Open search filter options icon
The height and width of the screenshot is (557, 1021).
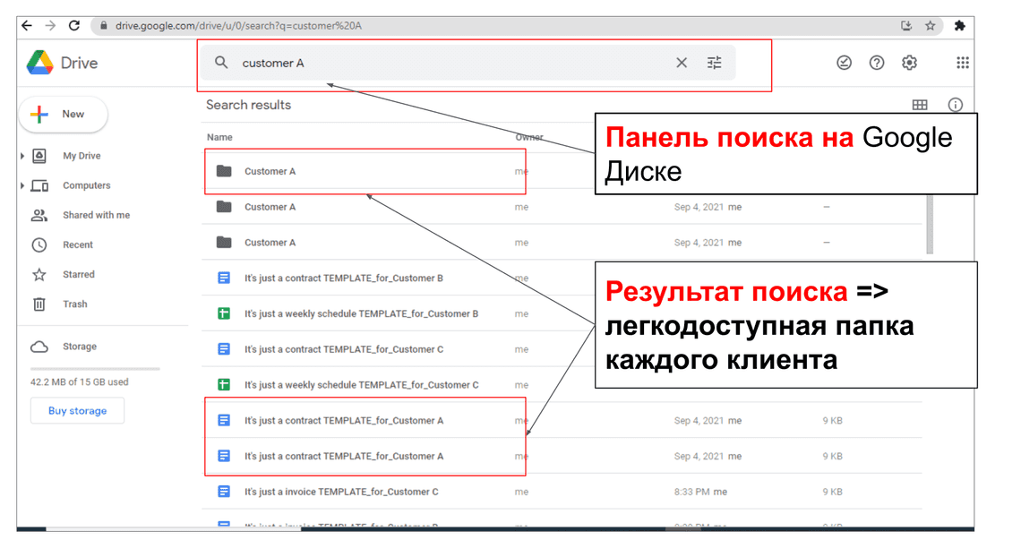(714, 63)
